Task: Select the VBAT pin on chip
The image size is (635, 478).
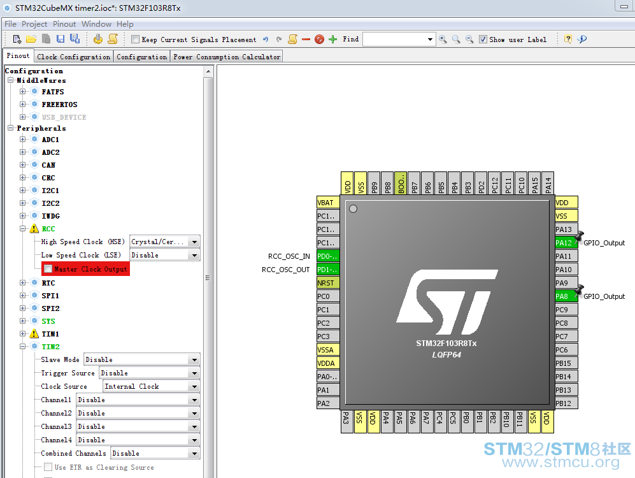Action: 327,203
